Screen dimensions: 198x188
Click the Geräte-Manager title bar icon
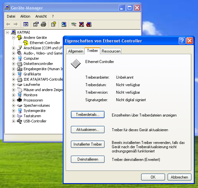pyautogui.click(x=7, y=8)
